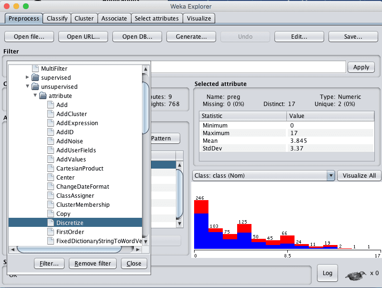Click the AddCluster file icon

pos(51,114)
